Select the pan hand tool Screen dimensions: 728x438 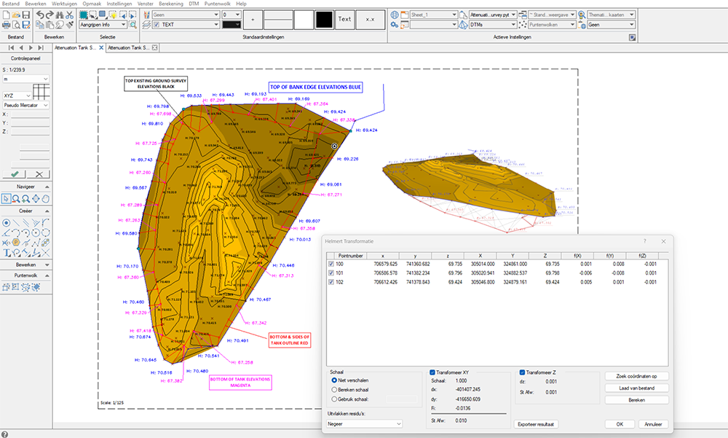[45, 198]
